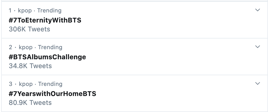This screenshot has height=112, width=268.
Task: Open the #BTSAlbumsChallenge hashtag
Action: coord(47,57)
